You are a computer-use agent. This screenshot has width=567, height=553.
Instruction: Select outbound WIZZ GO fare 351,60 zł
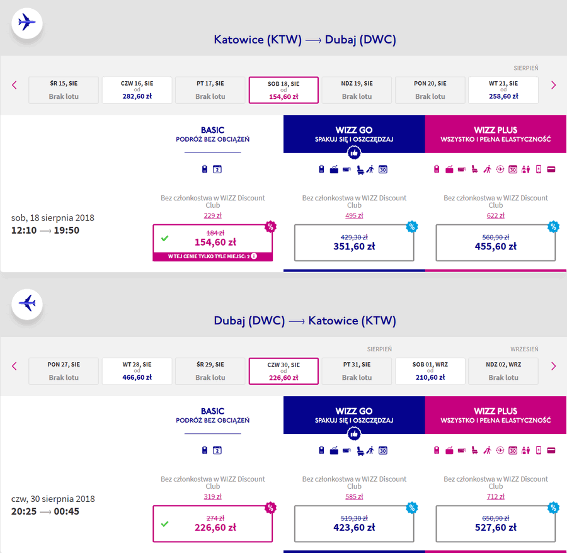point(354,242)
